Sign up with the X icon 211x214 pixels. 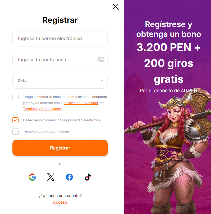coord(51,177)
